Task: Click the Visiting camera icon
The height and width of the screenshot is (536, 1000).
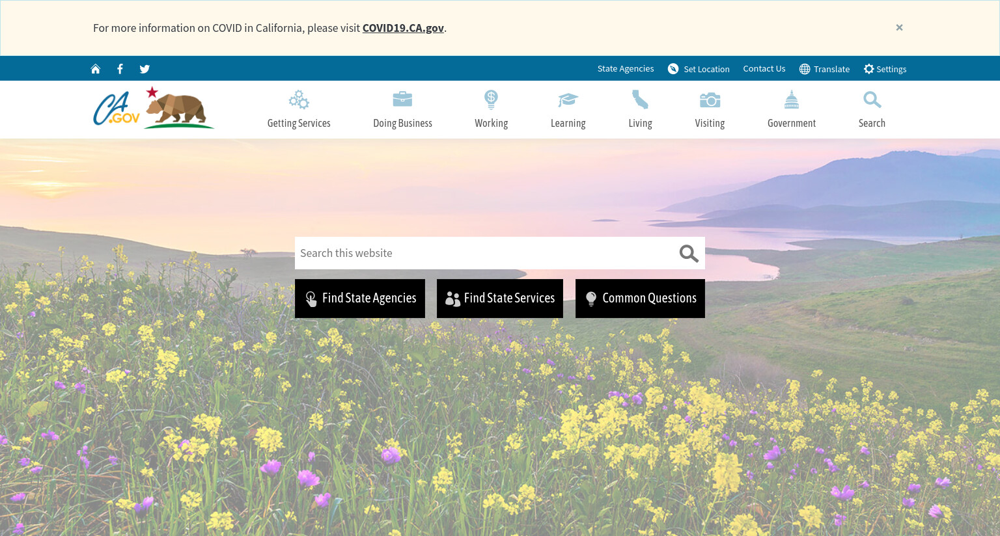Action: [x=710, y=100]
